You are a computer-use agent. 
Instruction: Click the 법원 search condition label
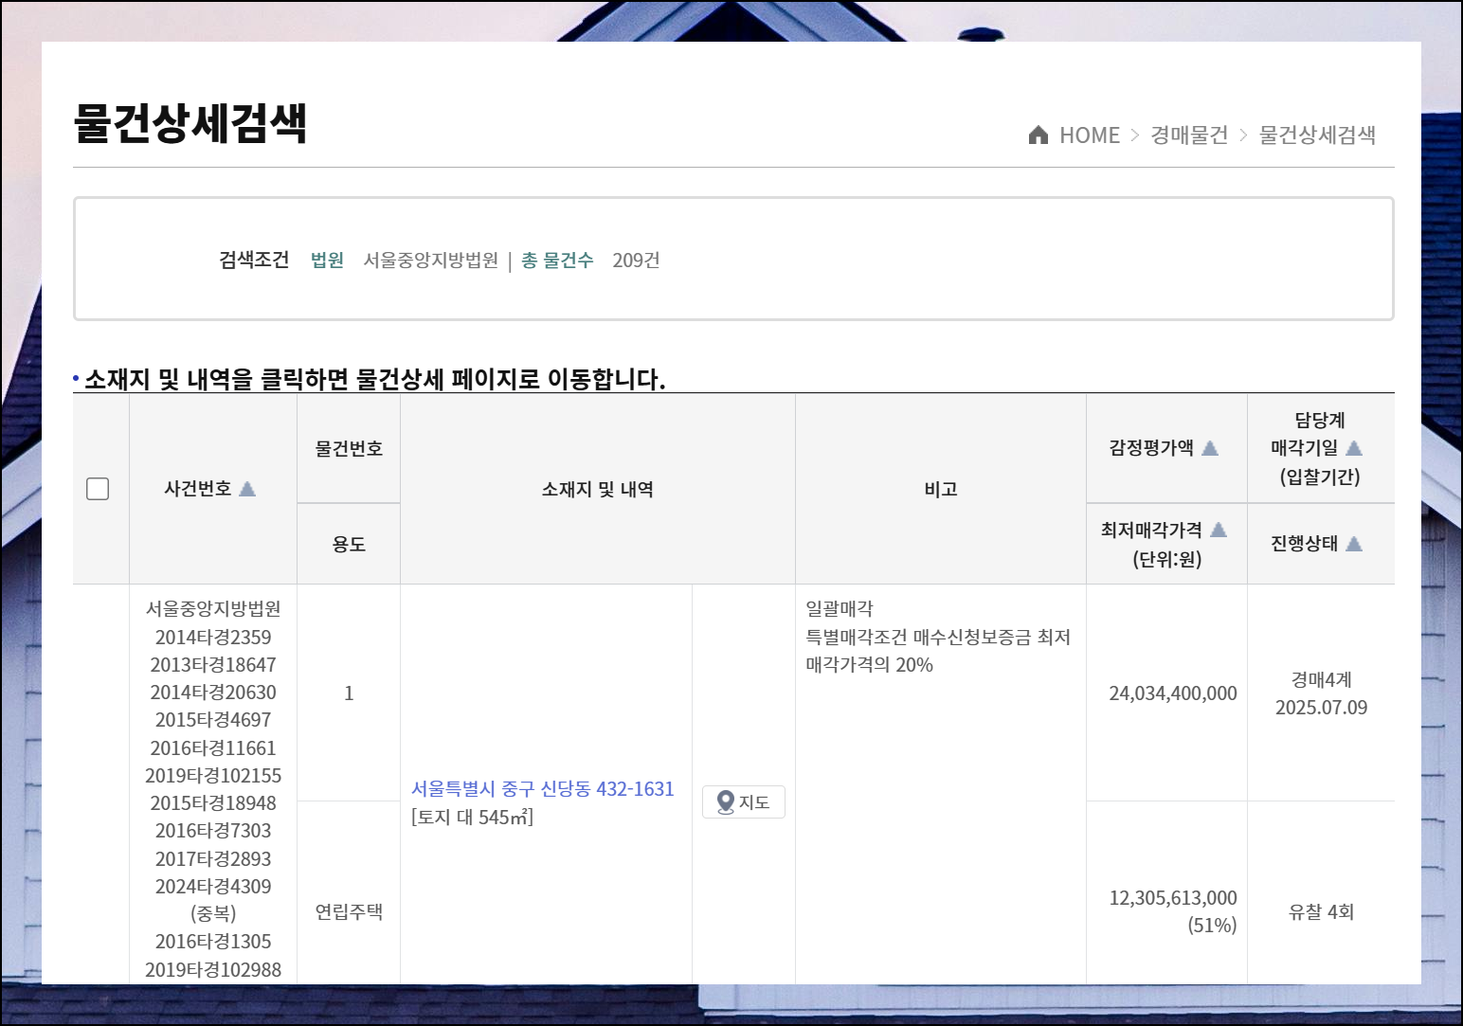point(327,261)
